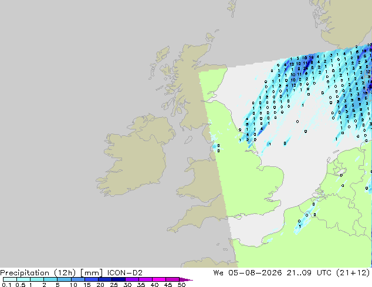Screen dimensions: 372x287
Task: Select legend swatch between 5 and 10
Action: pos(64,279)
